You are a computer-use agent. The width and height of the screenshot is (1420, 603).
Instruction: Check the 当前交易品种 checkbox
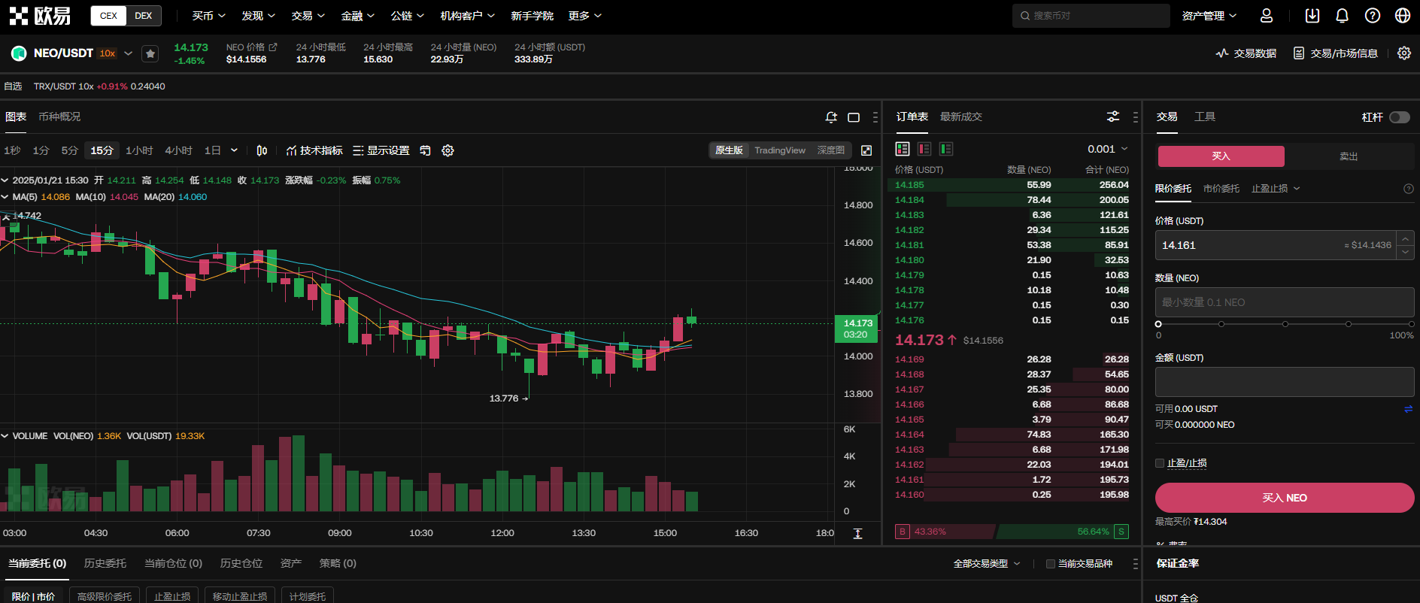(x=1051, y=564)
